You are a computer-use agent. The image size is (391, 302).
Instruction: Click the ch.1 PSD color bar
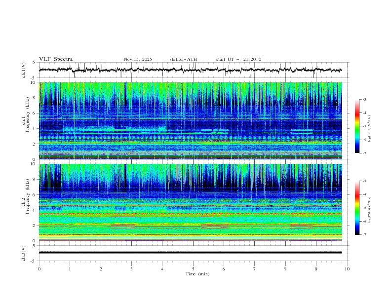[357, 126]
